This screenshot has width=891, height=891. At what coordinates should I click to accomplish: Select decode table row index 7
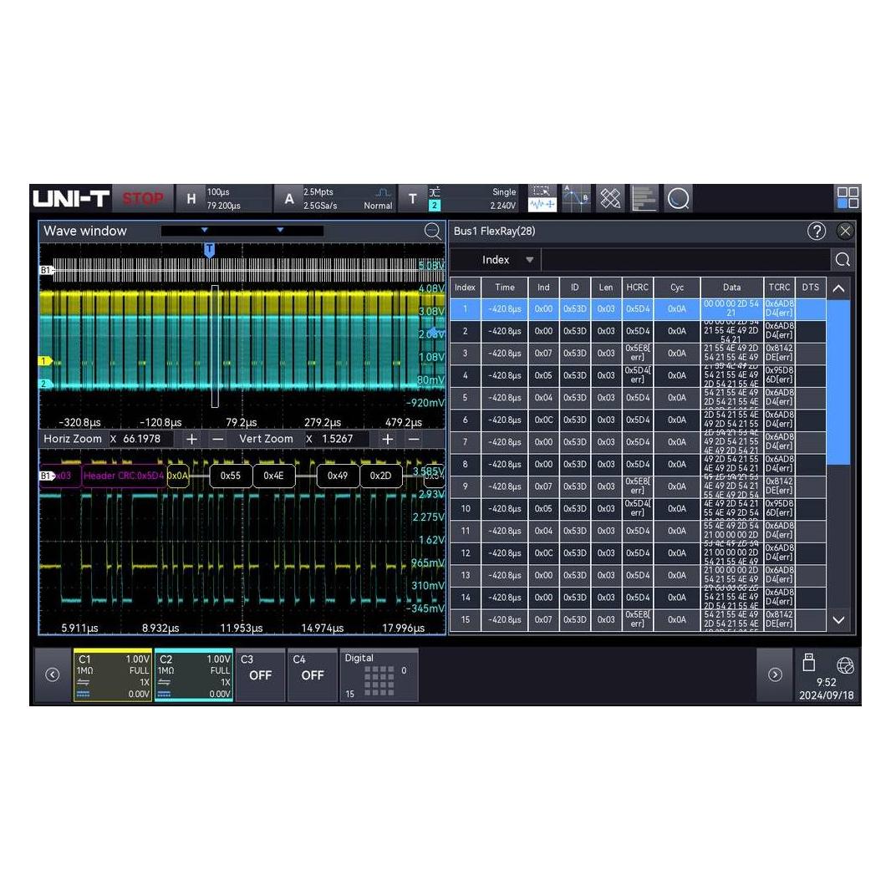point(638,442)
